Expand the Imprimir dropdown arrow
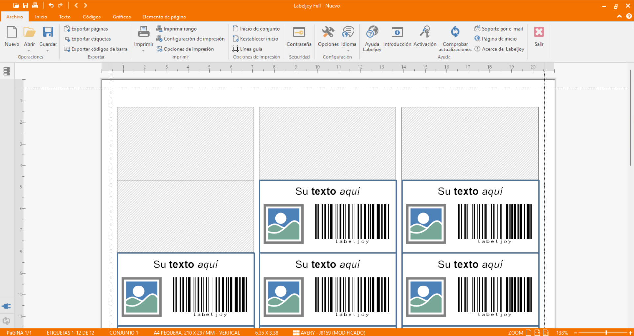The image size is (634, 336). [x=143, y=51]
